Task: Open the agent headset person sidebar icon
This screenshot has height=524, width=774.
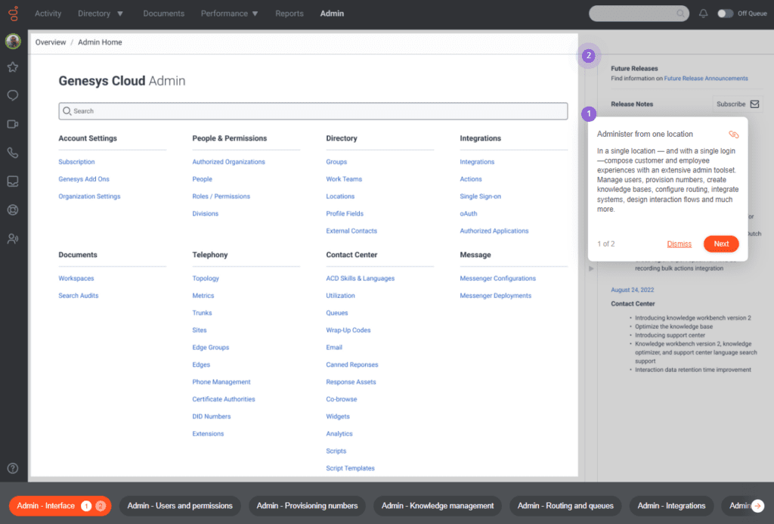Action: (x=13, y=239)
